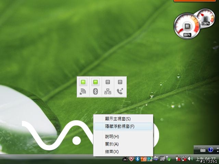
Task: Toggle the wired network switch in floating window
Action: (108, 82)
